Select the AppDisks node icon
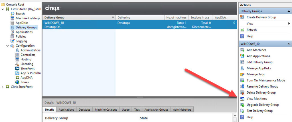 tap(13, 23)
